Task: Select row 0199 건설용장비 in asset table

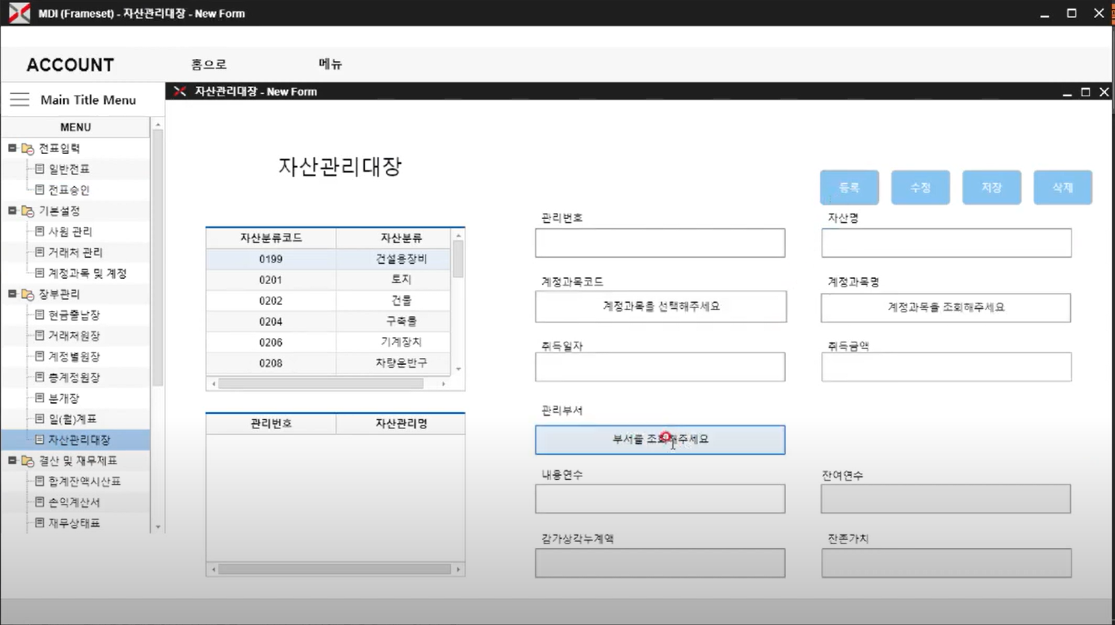Action: coord(329,259)
